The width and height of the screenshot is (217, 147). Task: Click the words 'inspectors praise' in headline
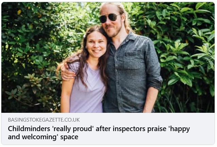pos(139,129)
